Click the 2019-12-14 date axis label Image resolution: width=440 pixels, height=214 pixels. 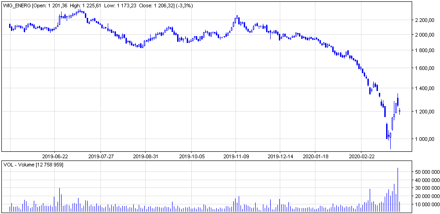[280, 156]
